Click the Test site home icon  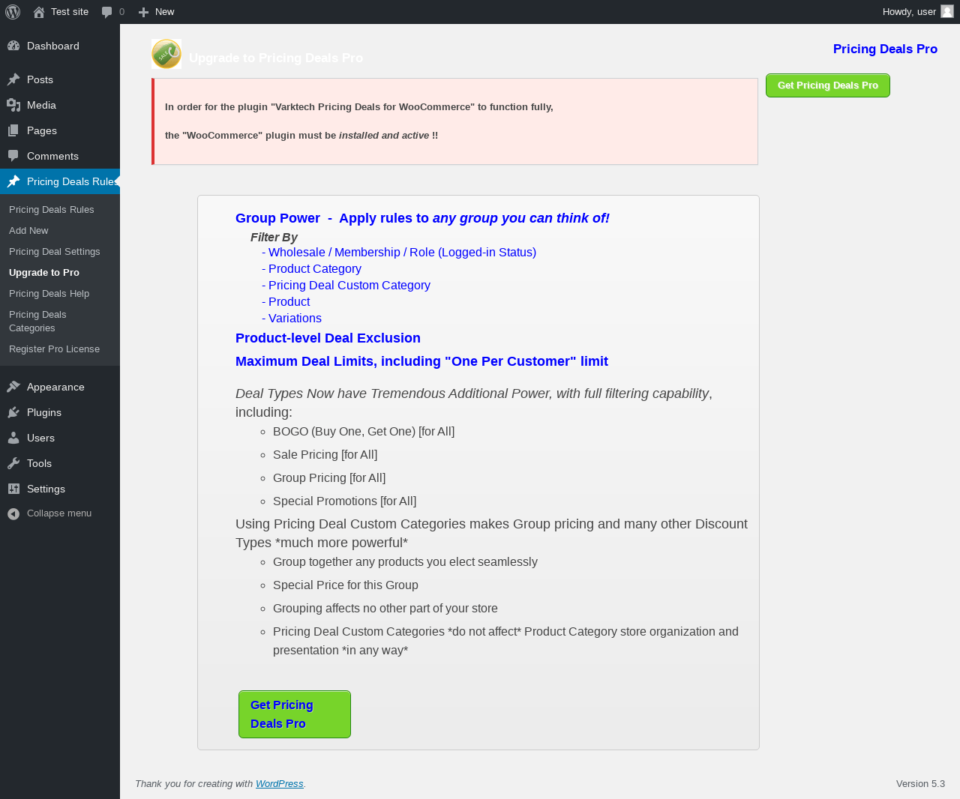(x=39, y=12)
